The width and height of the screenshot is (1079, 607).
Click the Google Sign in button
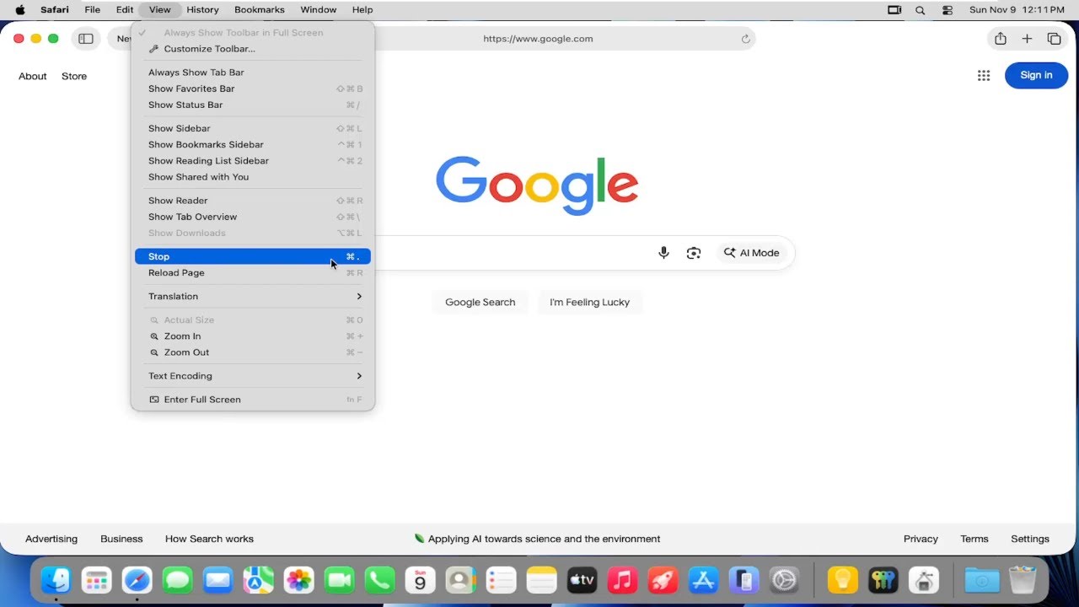tap(1036, 75)
